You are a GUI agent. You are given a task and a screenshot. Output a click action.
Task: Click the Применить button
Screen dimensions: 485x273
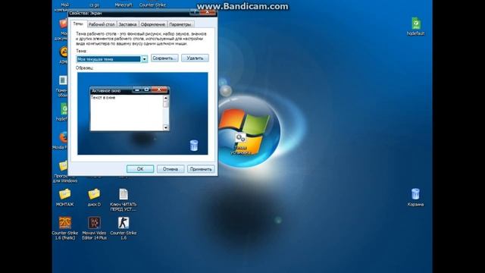pyautogui.click(x=201, y=169)
